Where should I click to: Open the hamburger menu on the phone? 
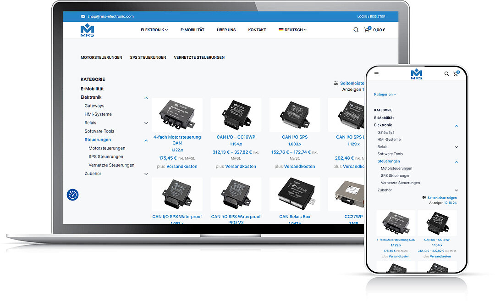click(376, 73)
